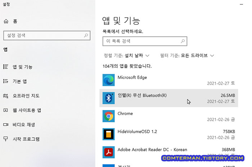Click the HideVolumeOSD app icon
Image resolution: width=252 pixels, height=167 pixels.
109,134
